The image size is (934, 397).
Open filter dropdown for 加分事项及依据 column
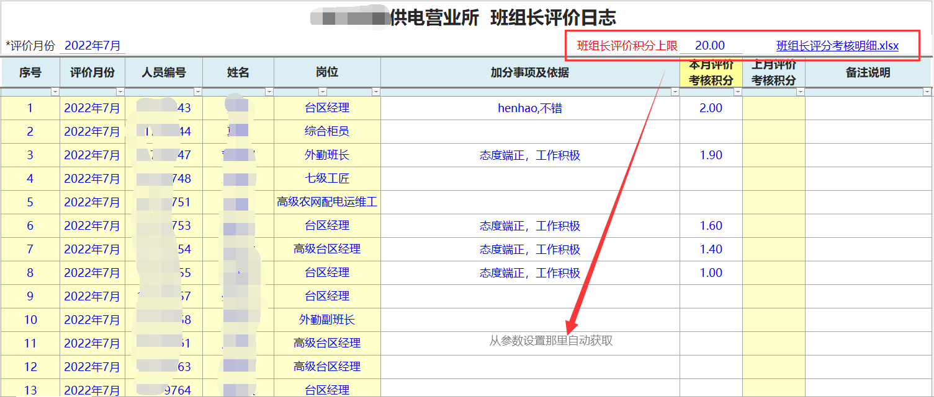[675, 92]
